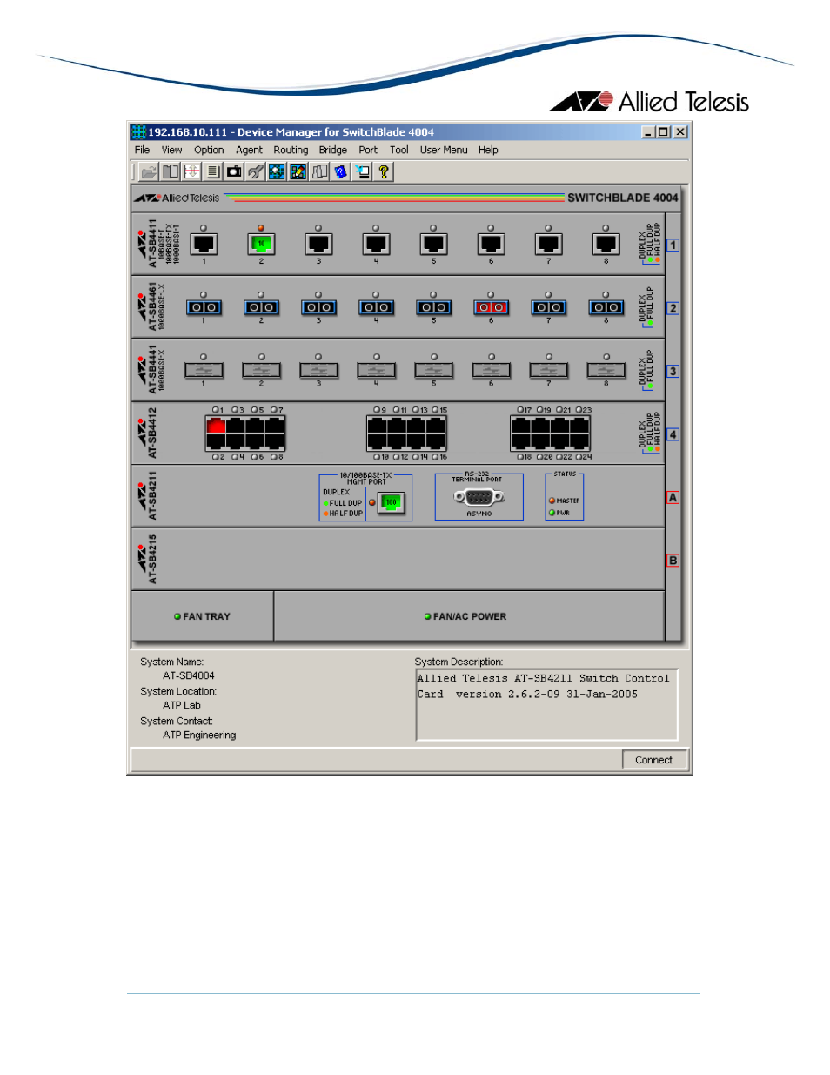Click the two-page book toolbar icon
This screenshot has height=1075, width=830.
click(171, 172)
